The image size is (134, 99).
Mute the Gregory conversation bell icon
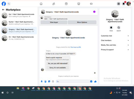[x=111, y=28]
